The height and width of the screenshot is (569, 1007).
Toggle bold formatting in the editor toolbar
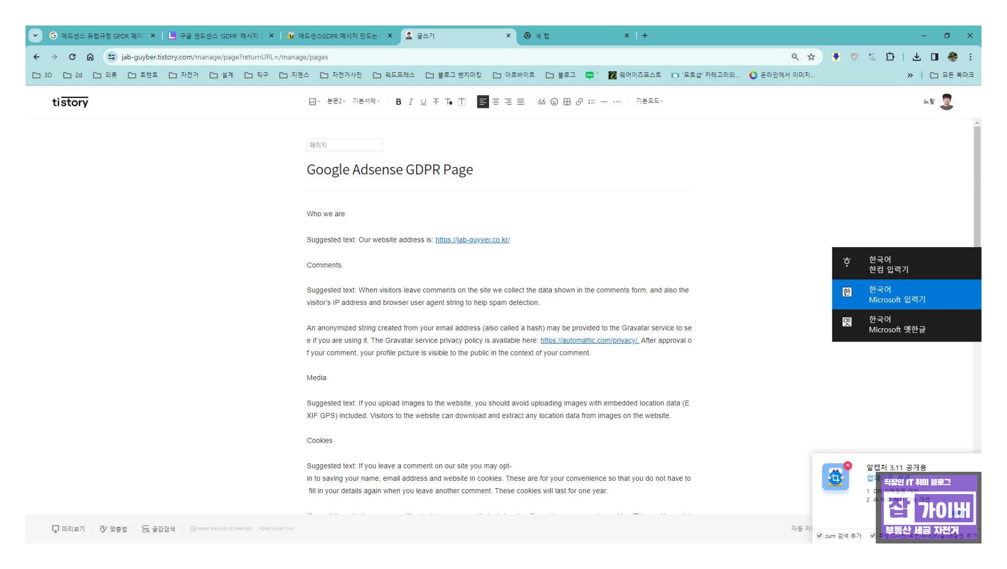398,101
